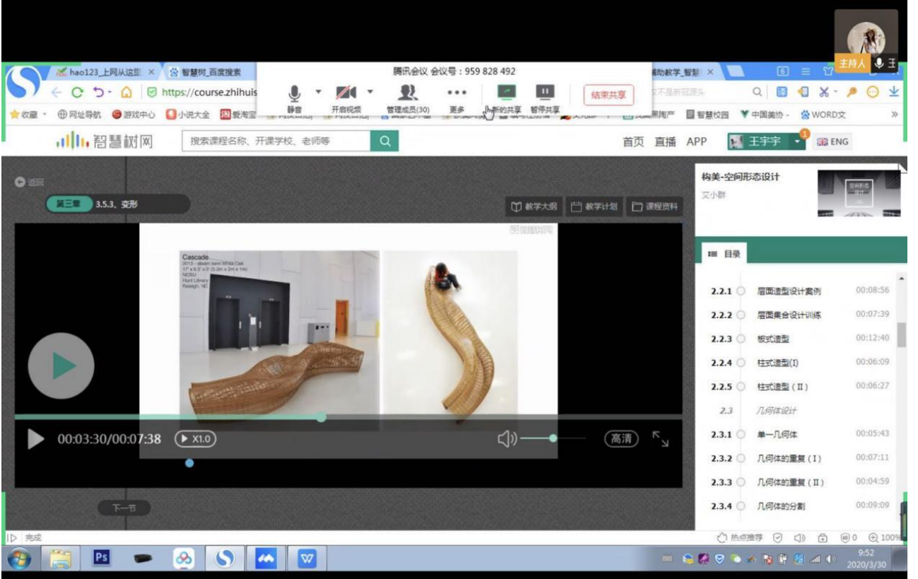Mute the video player volume speaker
This screenshot has height=579, width=918.
point(507,439)
